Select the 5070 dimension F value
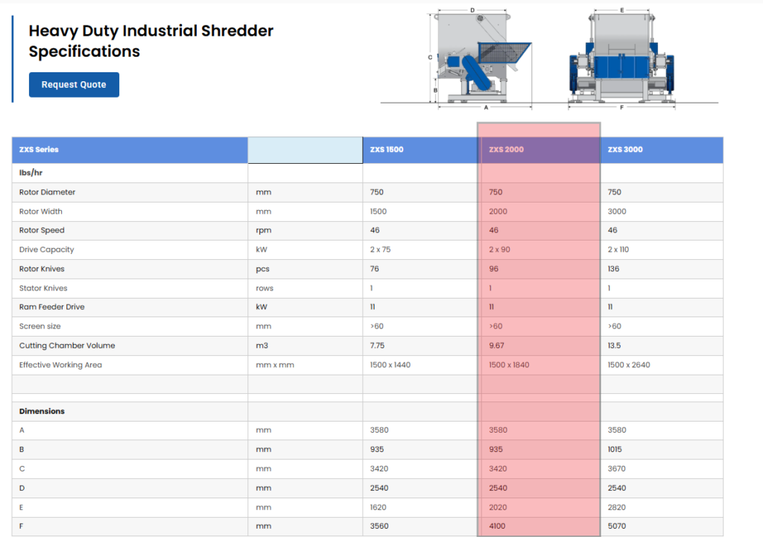This screenshot has width=763, height=537. pyautogui.click(x=617, y=527)
